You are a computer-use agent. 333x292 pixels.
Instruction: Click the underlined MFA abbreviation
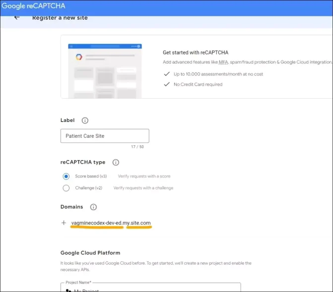pyautogui.click(x=223, y=62)
